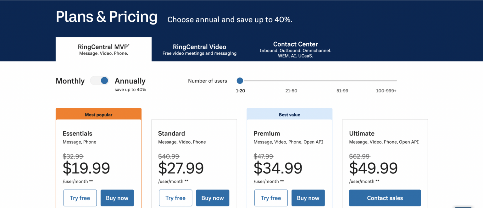Select the 51-99 users range label

342,91
